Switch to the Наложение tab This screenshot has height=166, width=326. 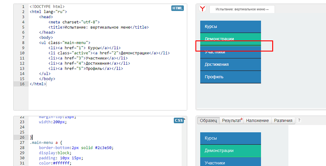point(257,121)
